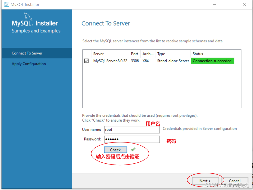Click the MySQL Installer title bar icon
253x190 pixels.
pyautogui.click(x=6, y=4)
